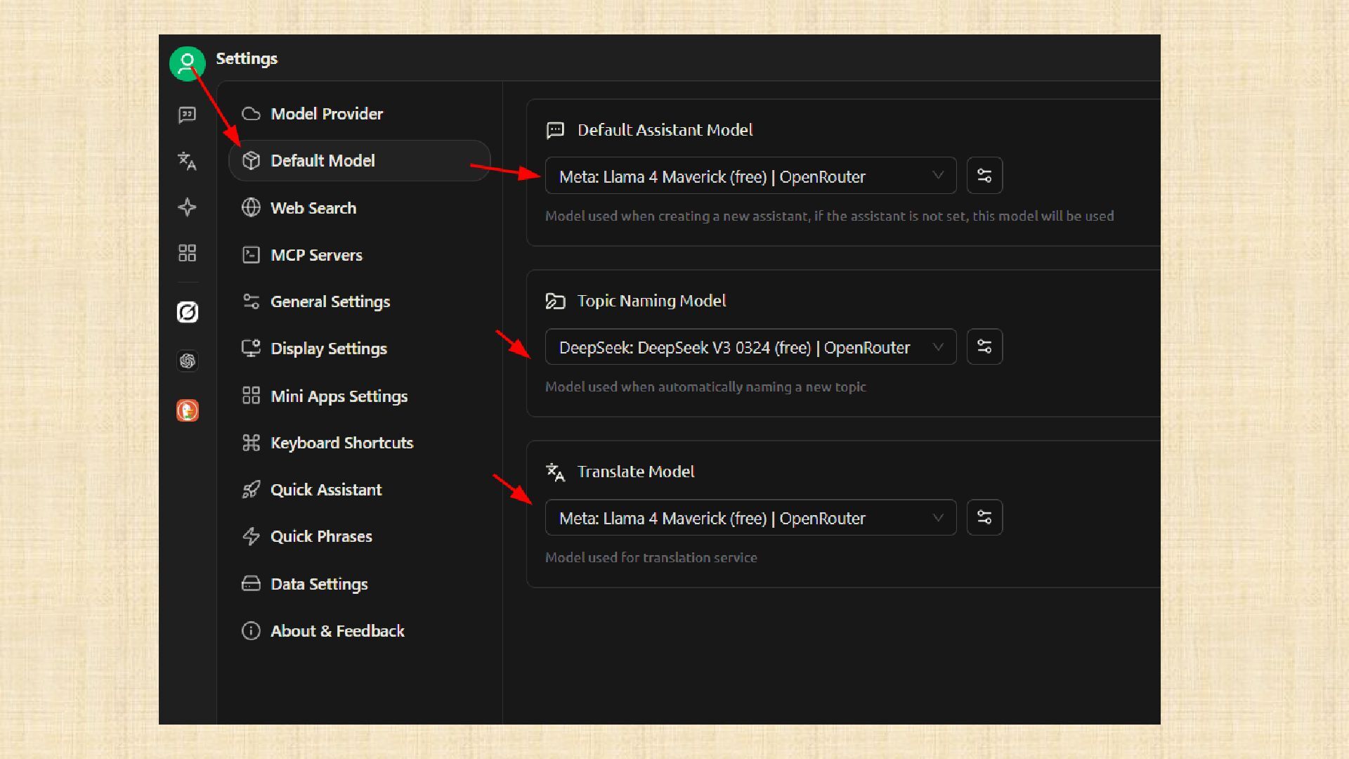
Task: Open Keyboard Shortcuts settings
Action: [x=359, y=443]
